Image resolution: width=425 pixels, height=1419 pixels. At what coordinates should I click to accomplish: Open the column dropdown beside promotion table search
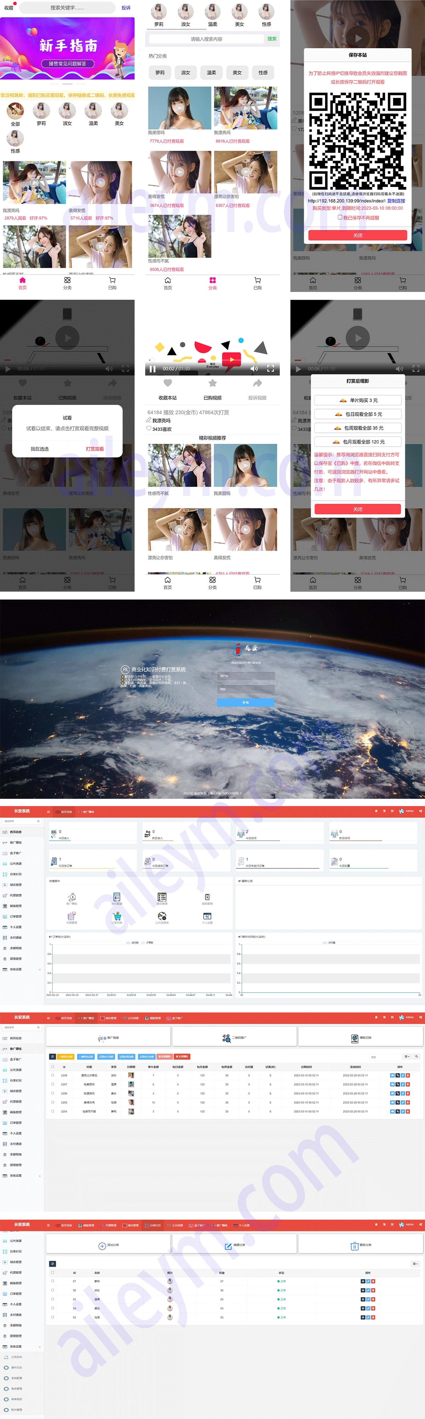(x=407, y=1056)
